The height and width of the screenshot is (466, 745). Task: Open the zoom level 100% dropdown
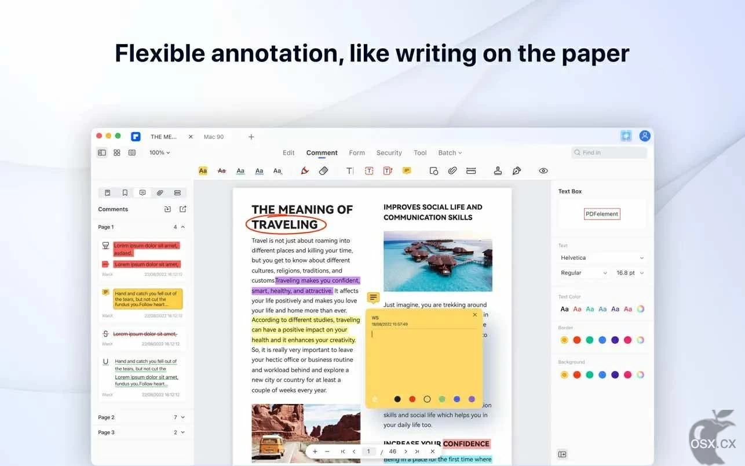[x=160, y=152]
